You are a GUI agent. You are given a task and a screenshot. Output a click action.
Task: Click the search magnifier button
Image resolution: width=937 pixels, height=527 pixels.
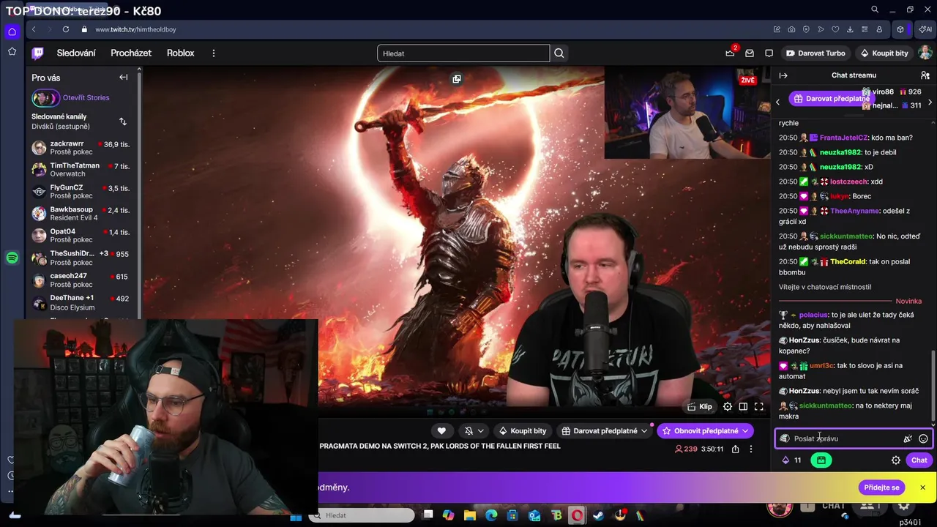[x=559, y=53]
